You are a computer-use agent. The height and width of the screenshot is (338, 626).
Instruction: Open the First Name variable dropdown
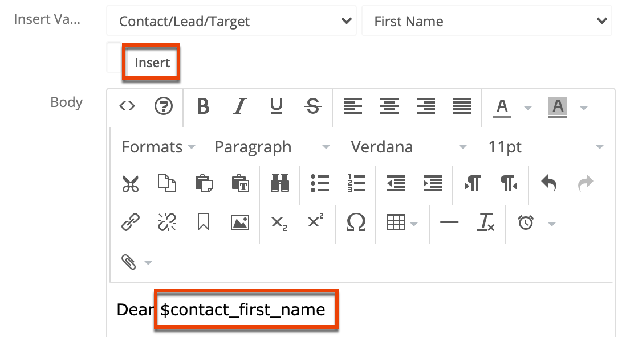point(487,21)
